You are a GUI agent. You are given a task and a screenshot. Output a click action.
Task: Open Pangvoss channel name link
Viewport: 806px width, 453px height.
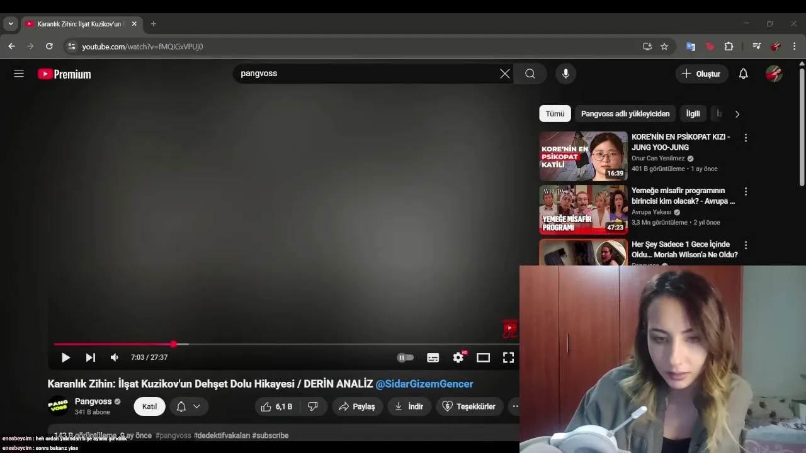[93, 401]
